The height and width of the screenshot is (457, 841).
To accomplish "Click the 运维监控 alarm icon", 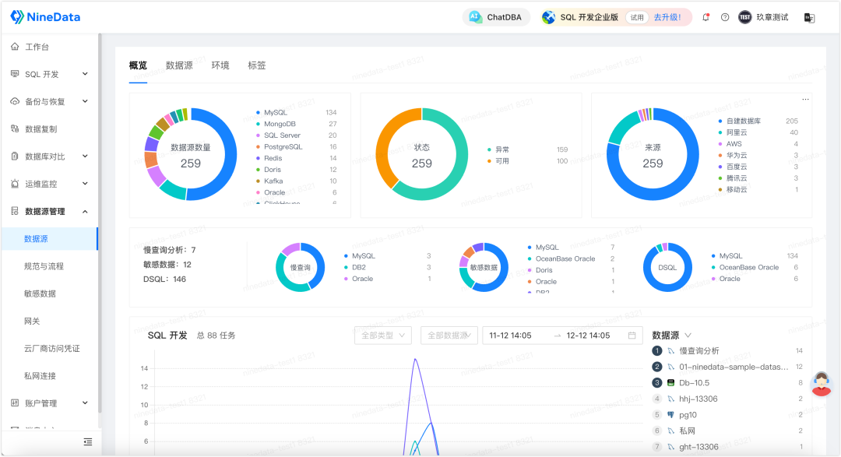I will [x=15, y=184].
